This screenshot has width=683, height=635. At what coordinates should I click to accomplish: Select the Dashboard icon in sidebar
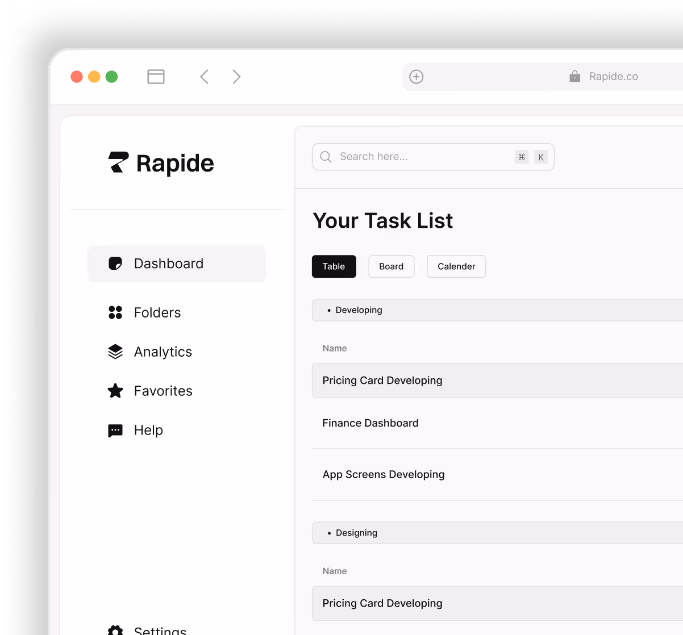point(115,263)
